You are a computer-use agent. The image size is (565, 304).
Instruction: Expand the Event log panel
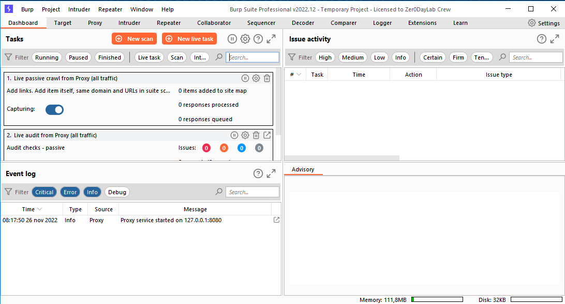tap(271, 174)
